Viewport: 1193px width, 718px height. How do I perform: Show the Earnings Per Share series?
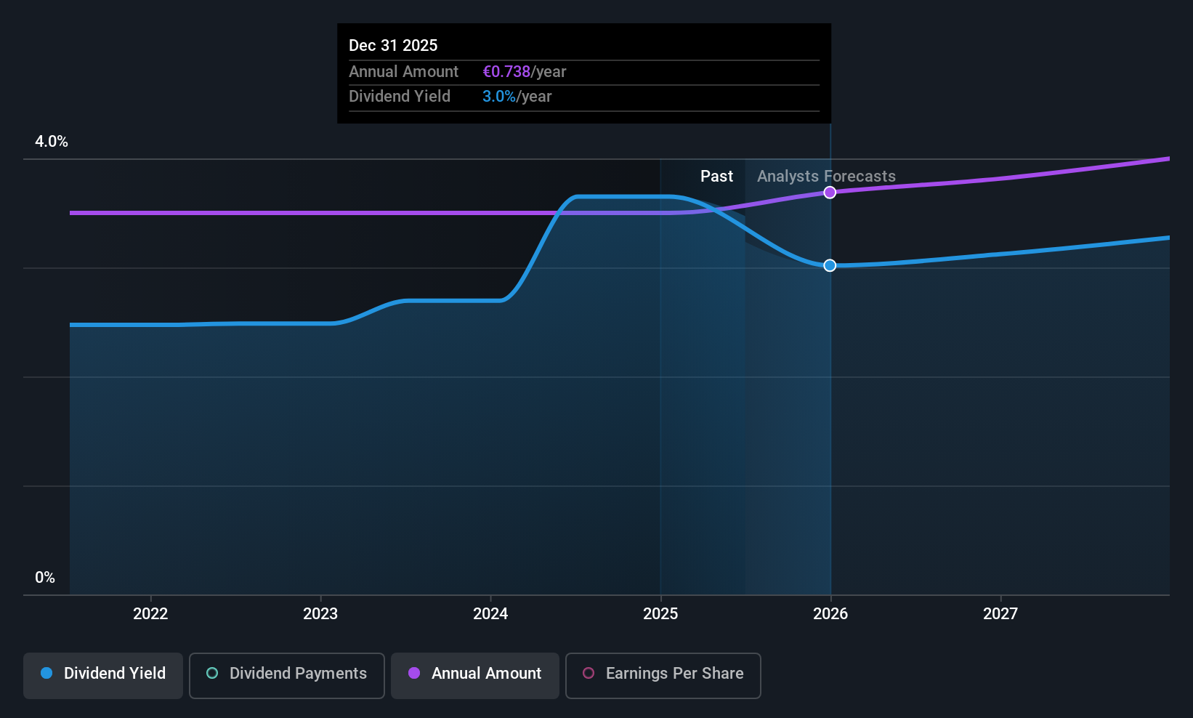(x=663, y=676)
